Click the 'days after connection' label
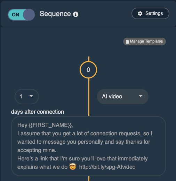Image resolution: width=176 pixels, height=181 pixels. (x=38, y=112)
